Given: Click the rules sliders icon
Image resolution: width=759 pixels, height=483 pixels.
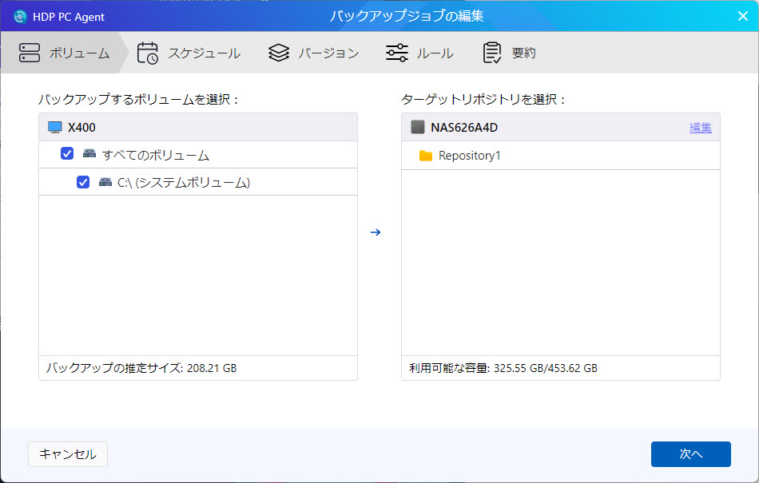Looking at the screenshot, I should click(397, 53).
